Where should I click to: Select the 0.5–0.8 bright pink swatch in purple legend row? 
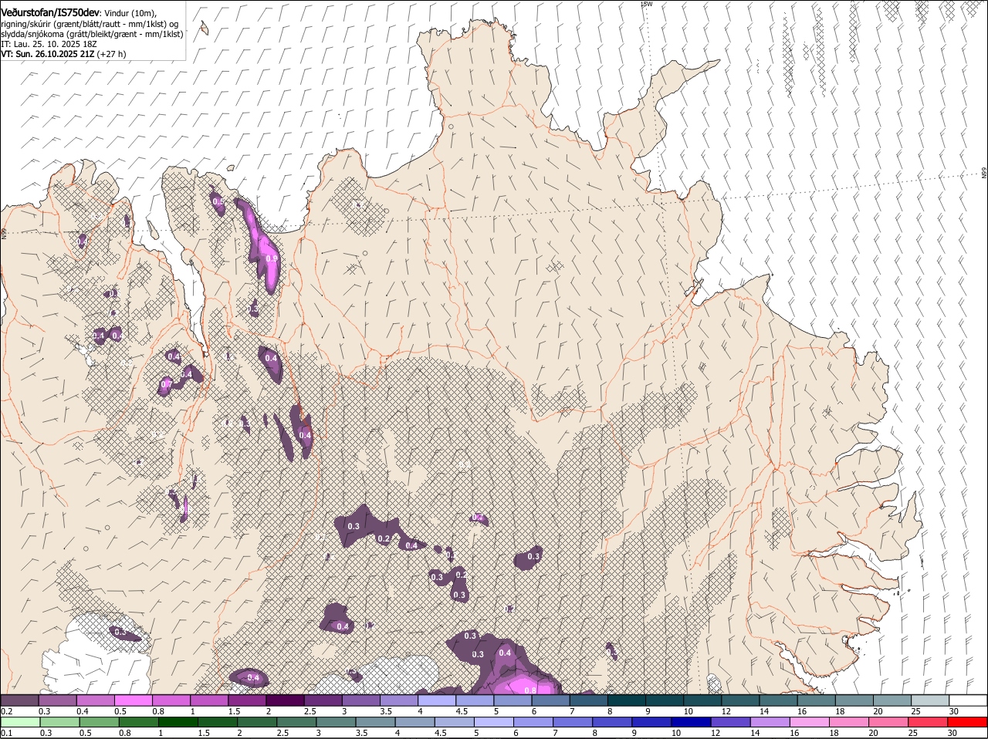133,700
